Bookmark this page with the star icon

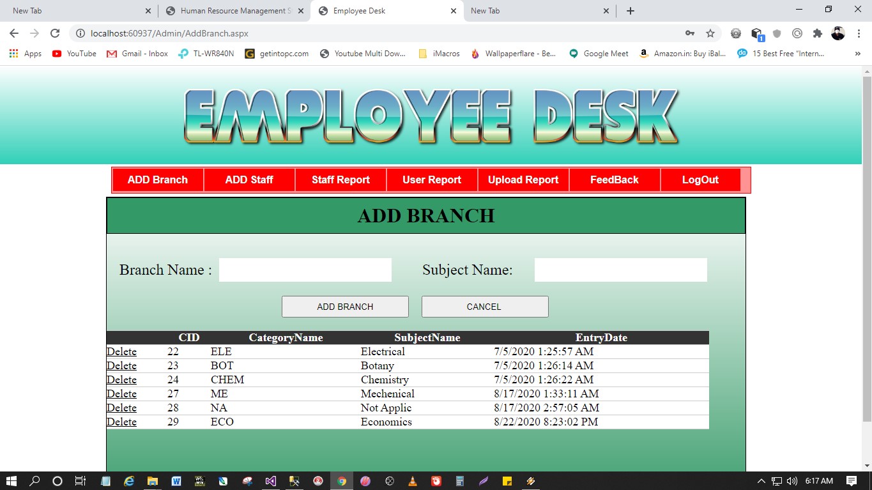pos(710,33)
